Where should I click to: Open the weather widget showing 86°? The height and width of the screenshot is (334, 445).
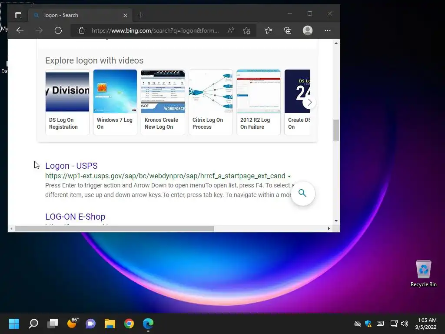(x=72, y=323)
